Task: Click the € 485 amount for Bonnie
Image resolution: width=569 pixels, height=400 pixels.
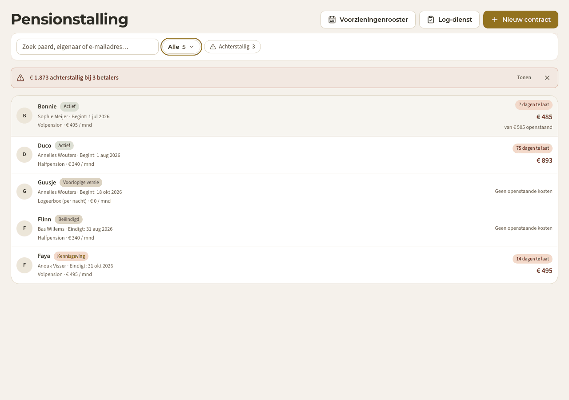Action: [545, 117]
